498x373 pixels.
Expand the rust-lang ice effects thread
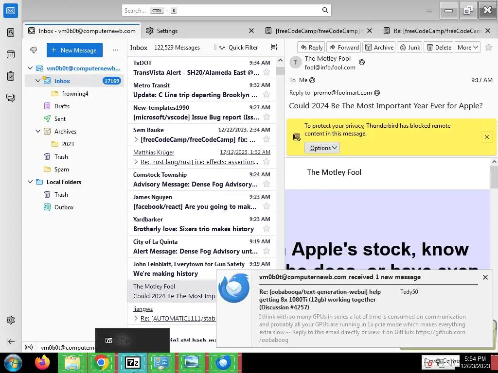(x=136, y=162)
